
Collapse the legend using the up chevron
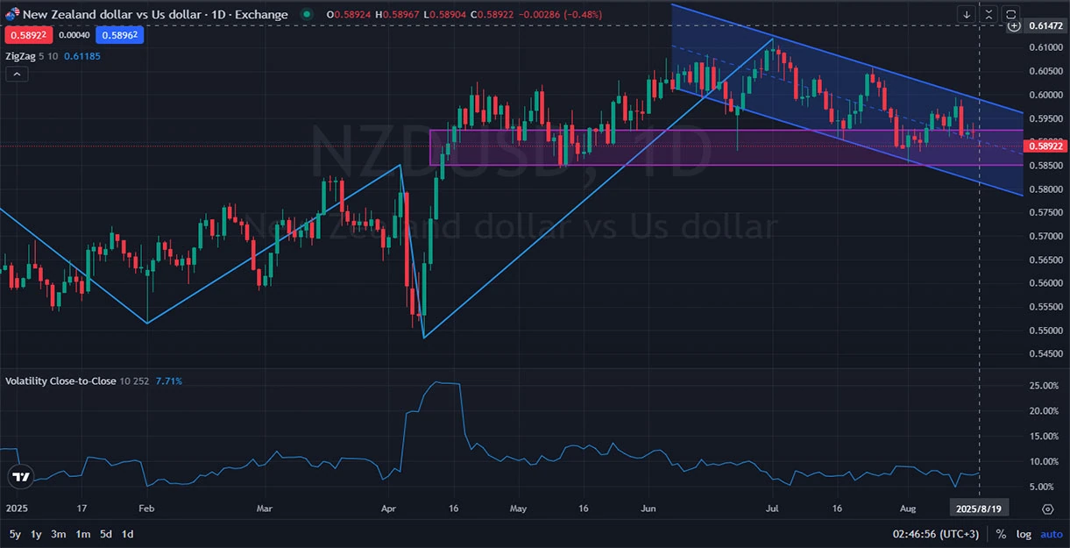17,74
